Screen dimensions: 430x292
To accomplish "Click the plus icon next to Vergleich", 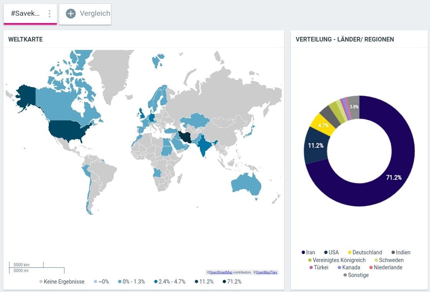I will pos(71,13).
